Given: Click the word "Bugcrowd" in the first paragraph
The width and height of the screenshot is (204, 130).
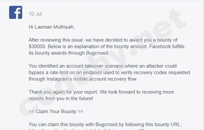Looking at the screenshot, I should (97, 53).
